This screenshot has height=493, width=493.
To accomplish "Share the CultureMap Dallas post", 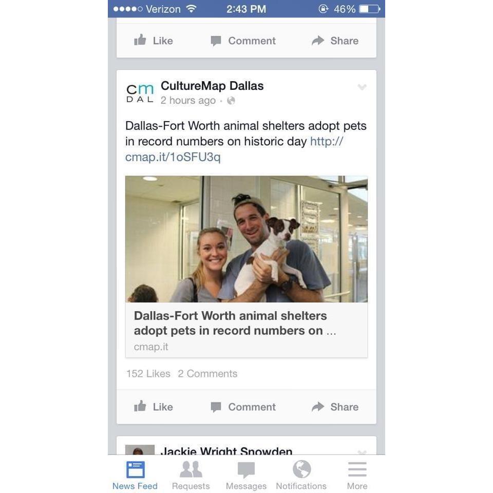I will (x=335, y=407).
